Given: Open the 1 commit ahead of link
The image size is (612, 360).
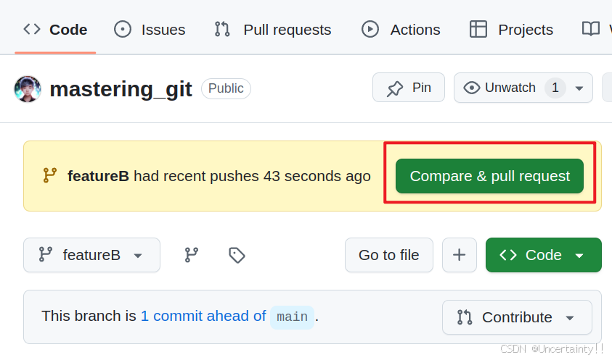Looking at the screenshot, I should click(x=203, y=316).
